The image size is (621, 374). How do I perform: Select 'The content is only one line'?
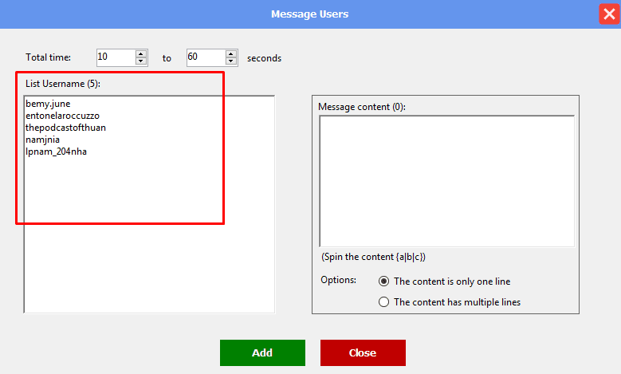[x=384, y=281]
